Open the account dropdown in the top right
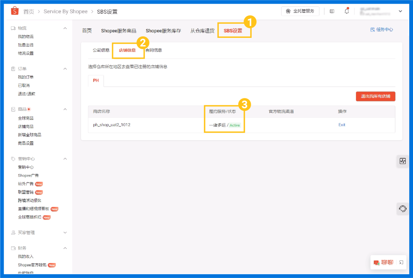 tap(400, 11)
